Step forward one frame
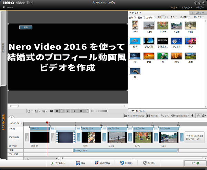 pyautogui.click(x=81, y=111)
